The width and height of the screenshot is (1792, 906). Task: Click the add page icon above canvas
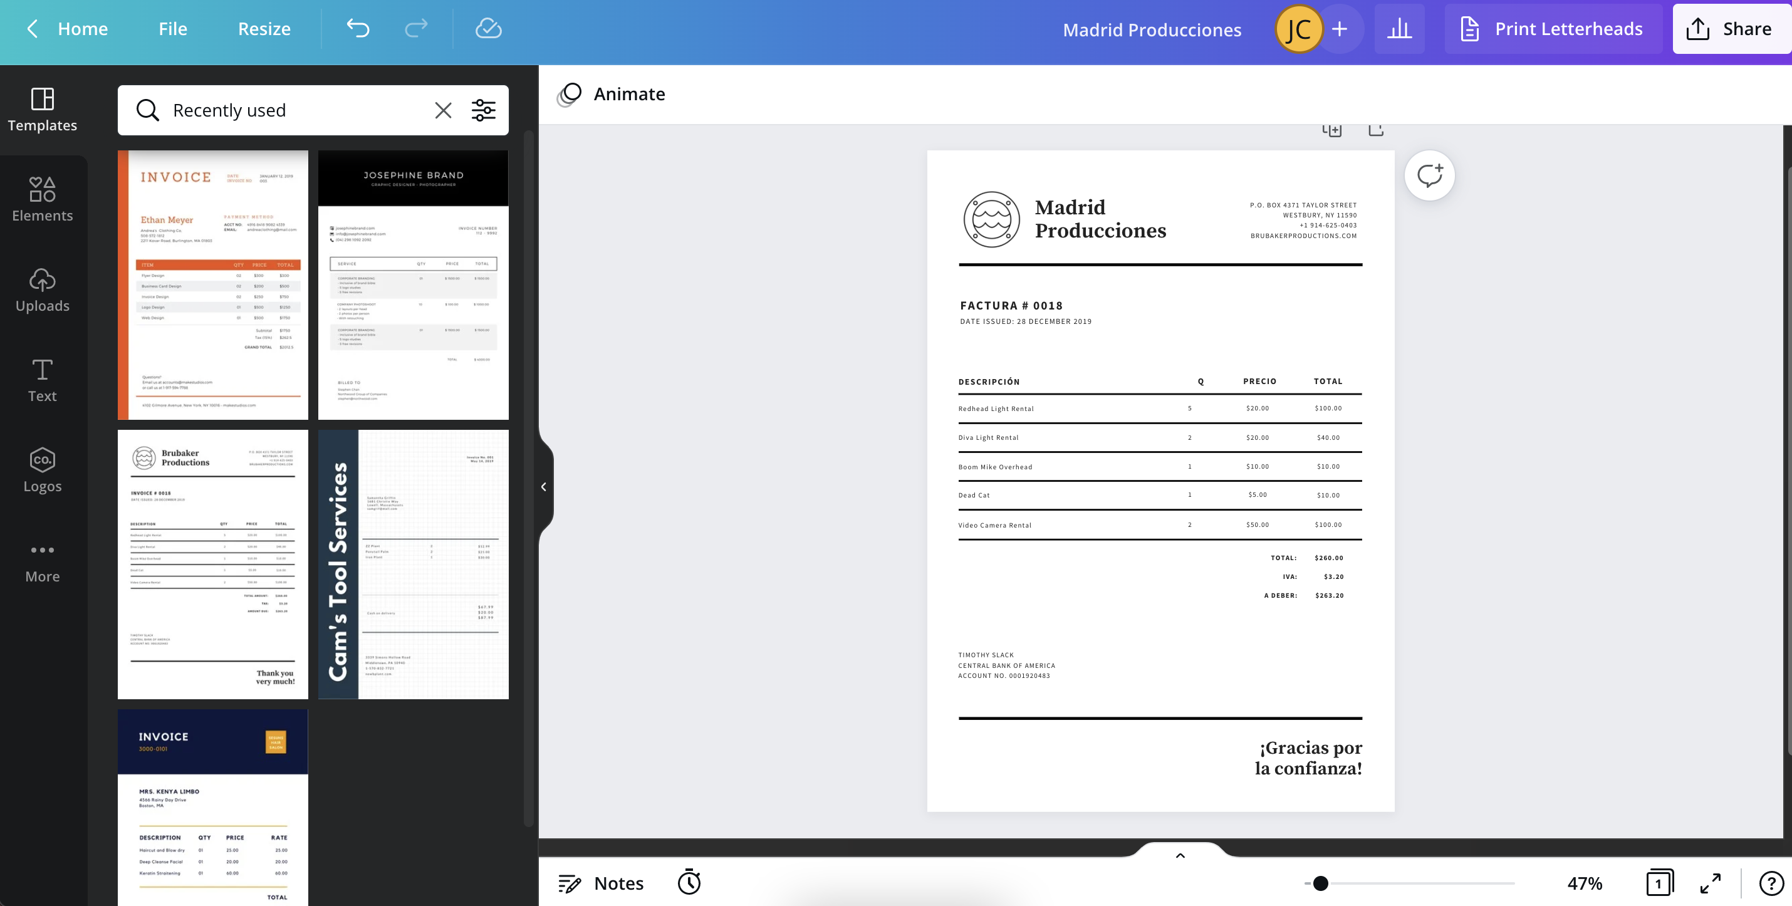[1376, 130]
